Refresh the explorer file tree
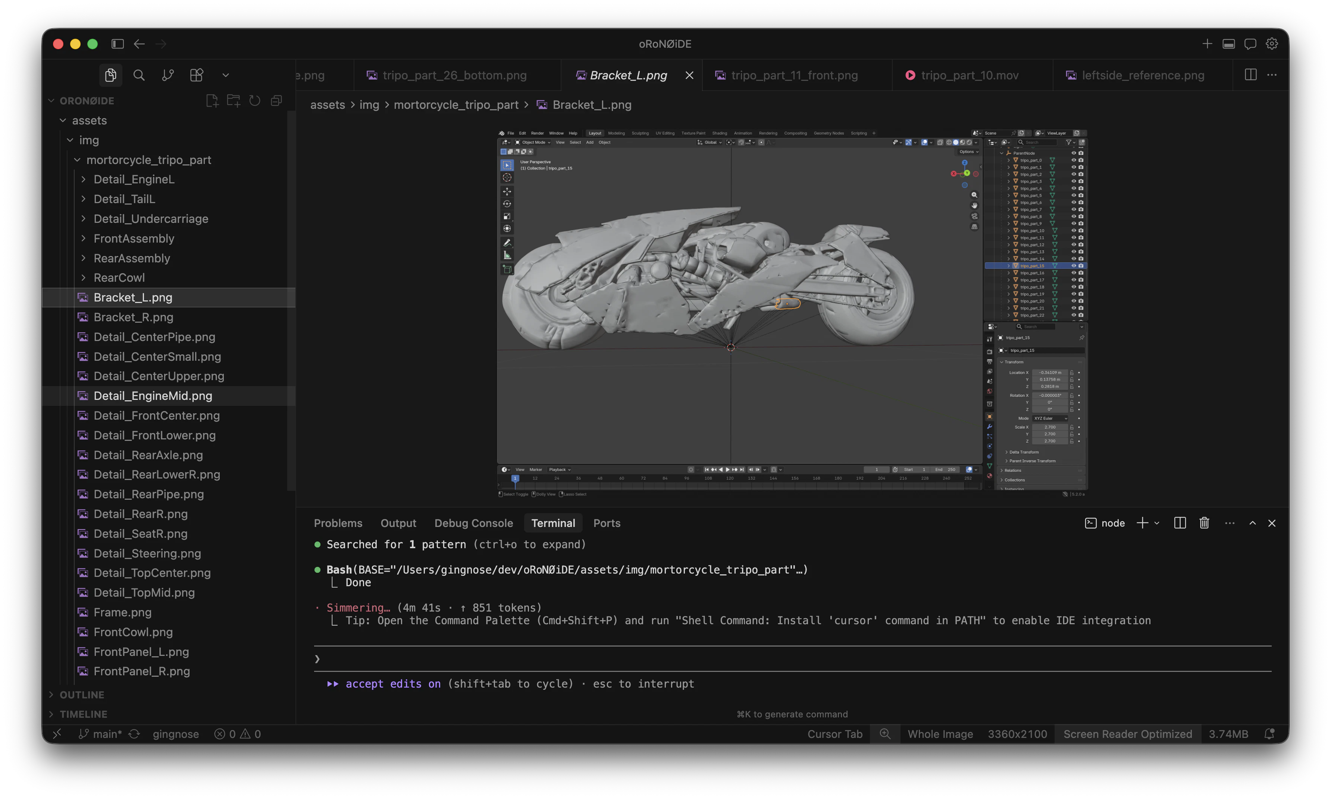The image size is (1331, 799). point(255,101)
